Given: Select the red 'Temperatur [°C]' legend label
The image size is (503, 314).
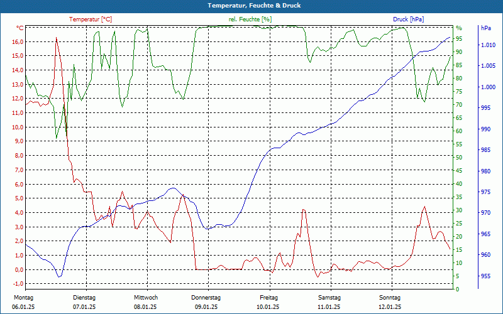Looking at the screenshot, I should pos(91,19).
